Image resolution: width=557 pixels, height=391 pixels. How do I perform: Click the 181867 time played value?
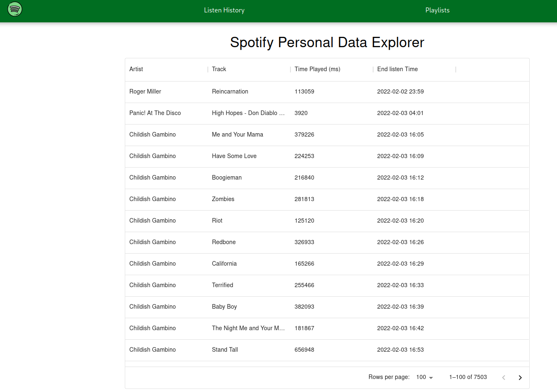pos(305,328)
